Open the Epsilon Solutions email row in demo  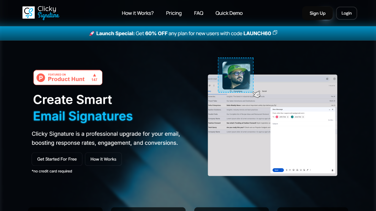(239, 110)
